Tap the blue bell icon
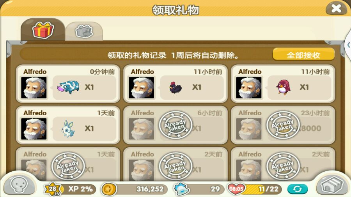 tap(181, 189)
